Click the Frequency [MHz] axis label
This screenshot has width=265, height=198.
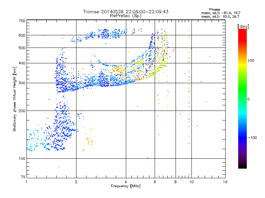(126, 186)
